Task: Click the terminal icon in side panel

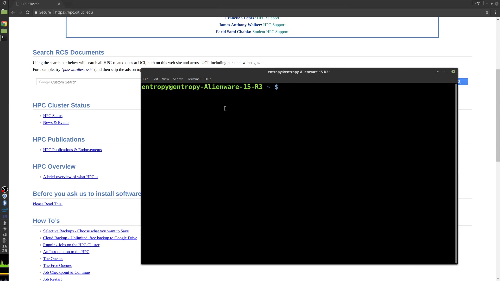Action: (x=4, y=38)
